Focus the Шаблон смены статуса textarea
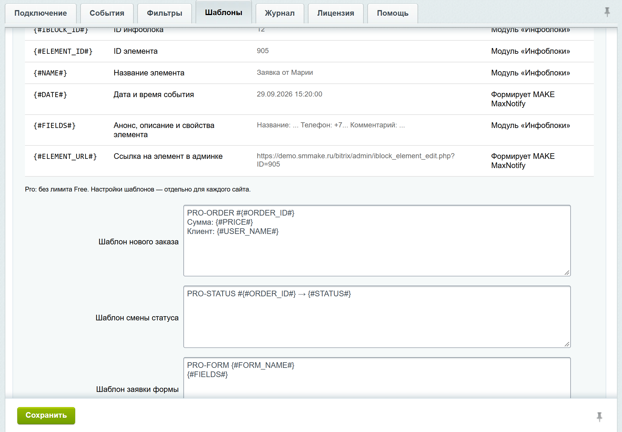The width and height of the screenshot is (622, 432). 377,317
